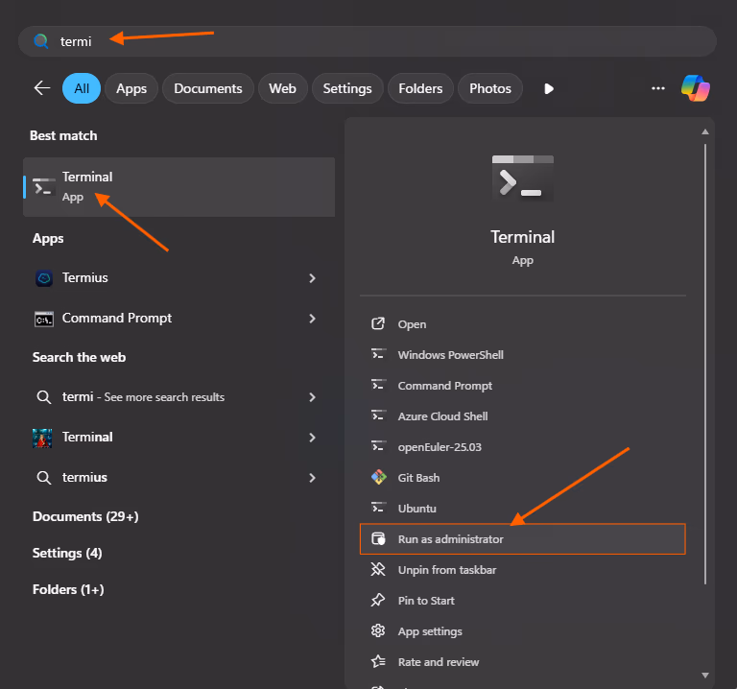The height and width of the screenshot is (689, 737).
Task: Select the All filter tab
Action: tap(82, 88)
